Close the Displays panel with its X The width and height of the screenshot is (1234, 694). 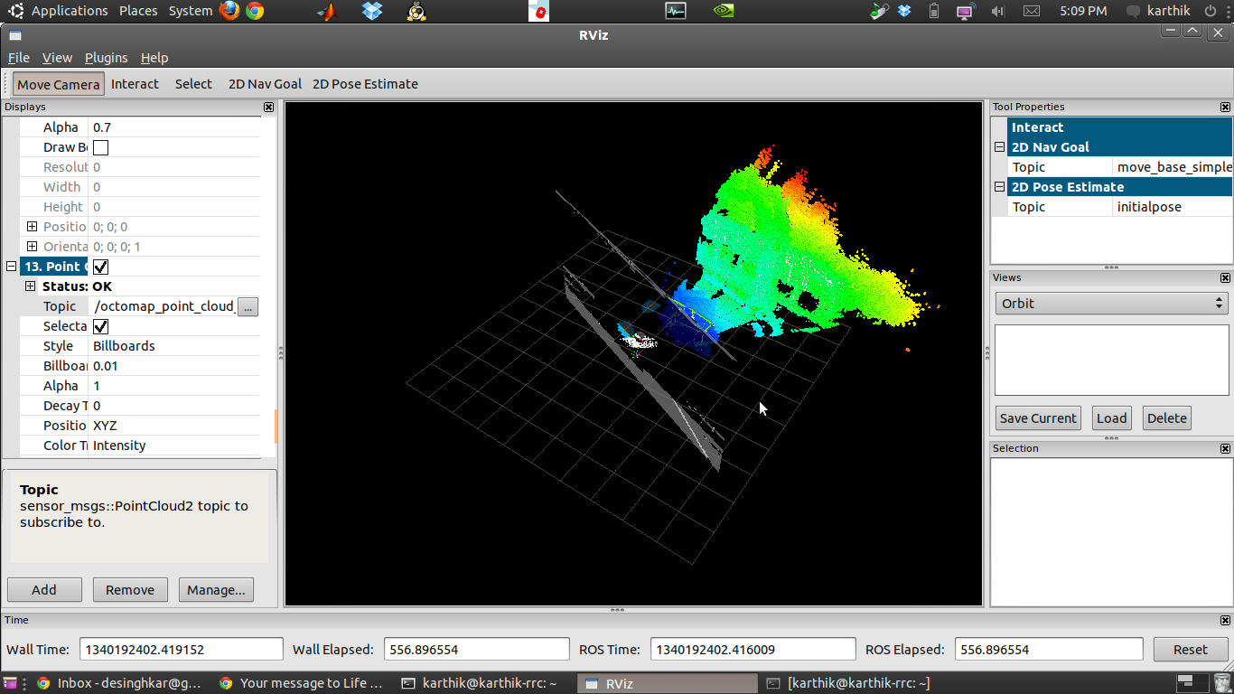pyautogui.click(x=268, y=107)
